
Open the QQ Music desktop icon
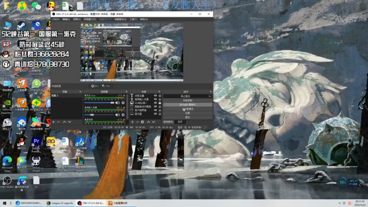(22, 6)
